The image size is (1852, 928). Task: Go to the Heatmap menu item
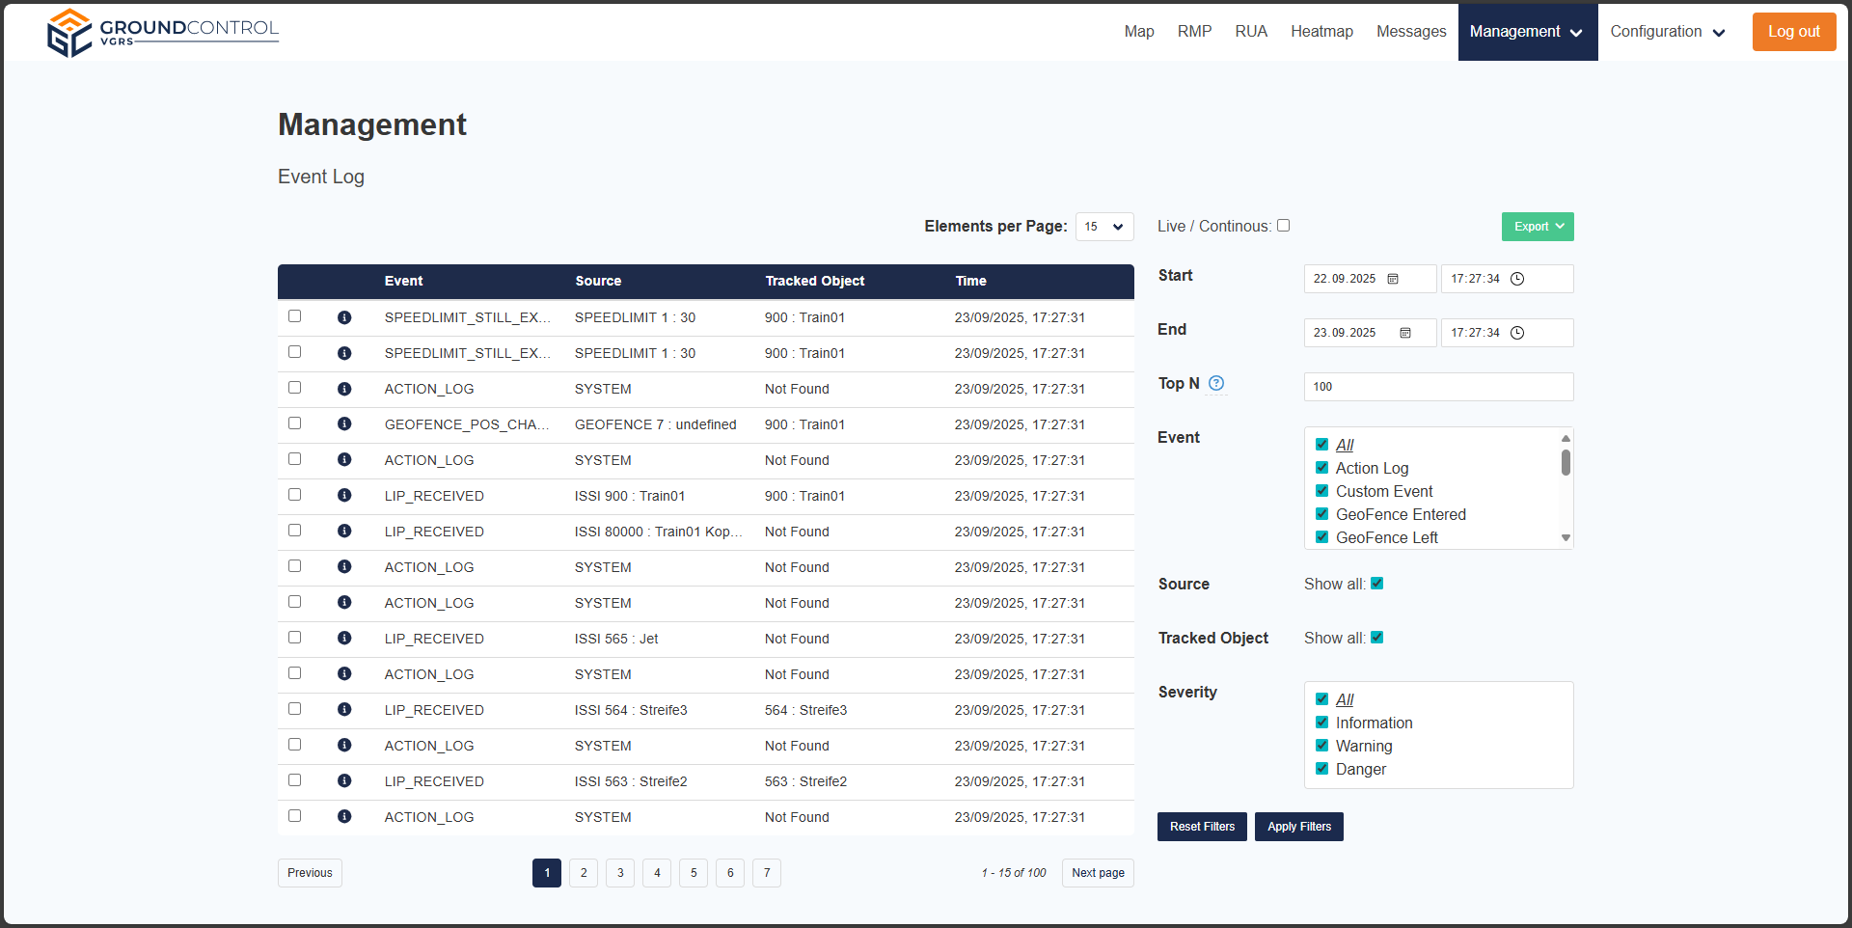coord(1321,32)
